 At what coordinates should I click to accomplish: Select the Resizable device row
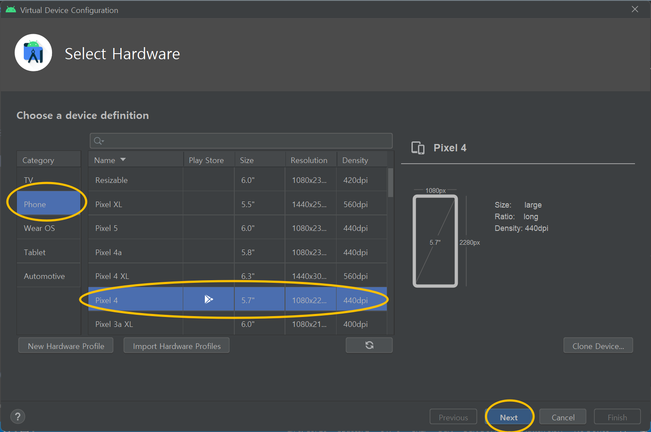(237, 180)
